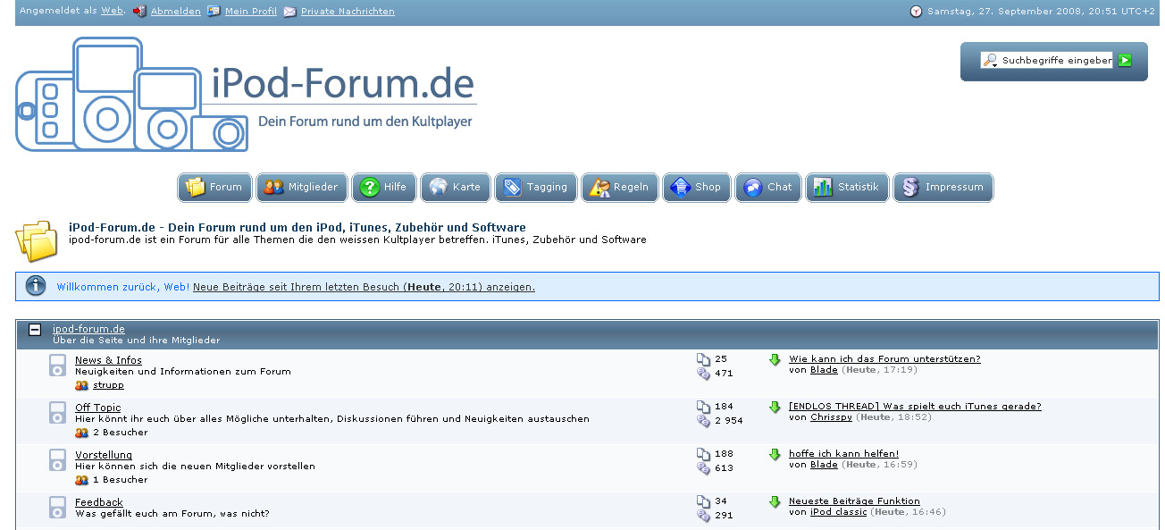Viewport: 1165px width, 530px height.
Task: Open ENDLOS THREAD Was spielt euch iTunes gerade
Action: pyautogui.click(x=915, y=407)
